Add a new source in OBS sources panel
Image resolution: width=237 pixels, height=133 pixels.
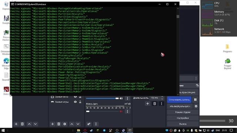click(53, 124)
